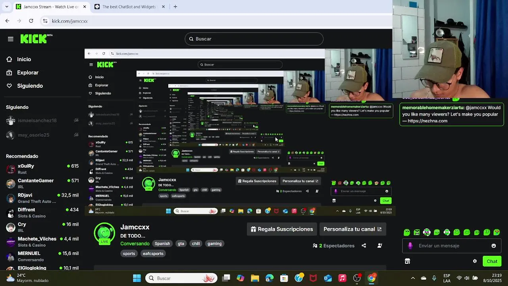Open Outlook from the taskbar
This screenshot has width=508, height=286.
click(x=328, y=278)
